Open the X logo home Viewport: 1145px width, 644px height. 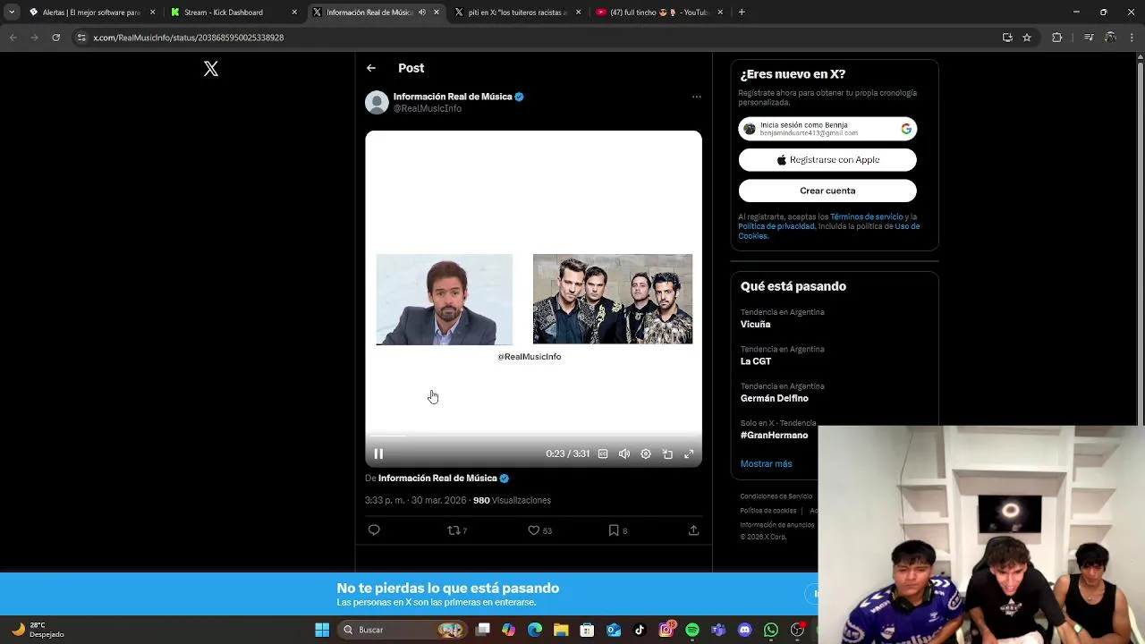point(211,69)
